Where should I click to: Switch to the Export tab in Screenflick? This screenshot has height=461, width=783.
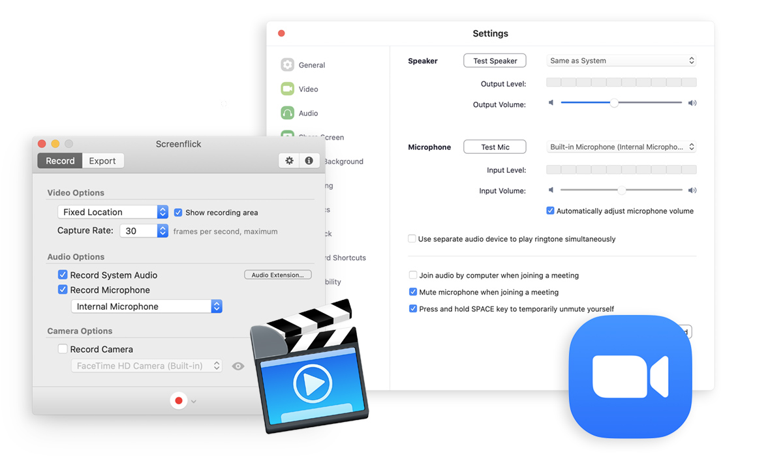click(x=102, y=161)
